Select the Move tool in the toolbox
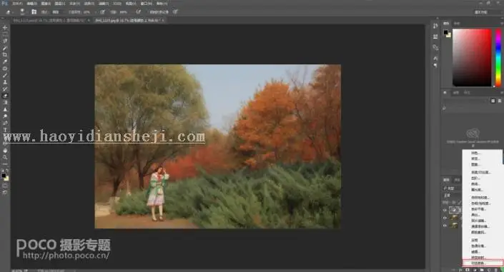Viewport: 504px width, 272px height. click(5, 28)
